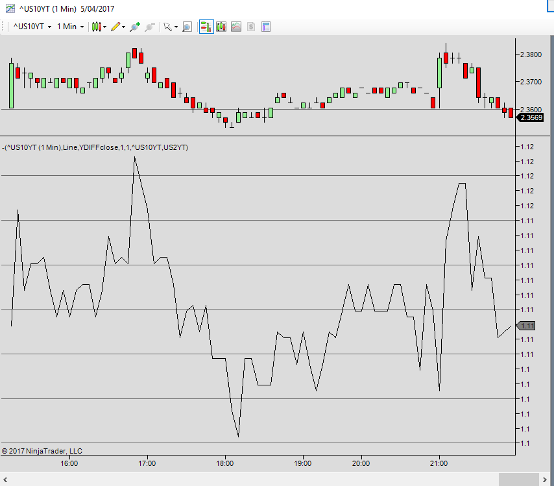Click the 20:00 time axis label
Image resolution: width=554 pixels, height=486 pixels.
(361, 463)
